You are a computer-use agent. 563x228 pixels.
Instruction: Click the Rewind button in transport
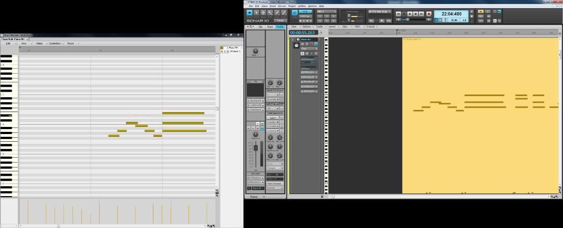click(399, 13)
